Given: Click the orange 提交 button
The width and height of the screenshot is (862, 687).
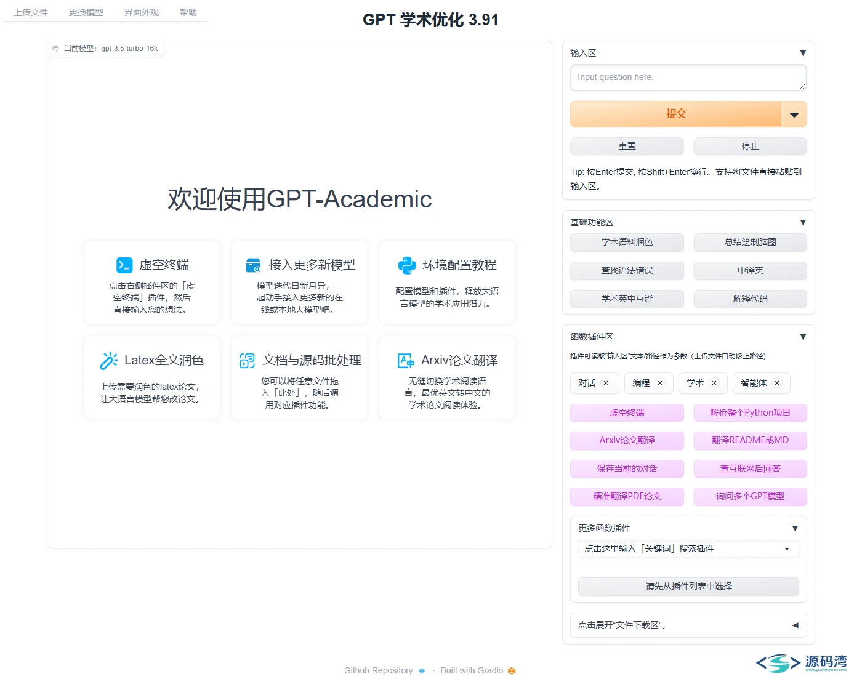Looking at the screenshot, I should (x=676, y=114).
